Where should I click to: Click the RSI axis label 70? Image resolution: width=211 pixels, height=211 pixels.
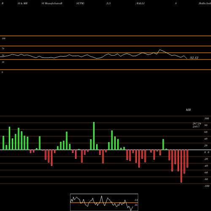click(3, 49)
